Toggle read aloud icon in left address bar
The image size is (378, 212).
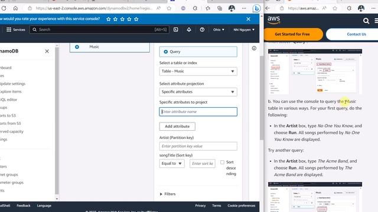pyautogui.click(x=158, y=8)
